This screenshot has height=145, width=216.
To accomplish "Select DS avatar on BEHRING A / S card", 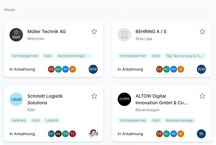I will (159, 69).
